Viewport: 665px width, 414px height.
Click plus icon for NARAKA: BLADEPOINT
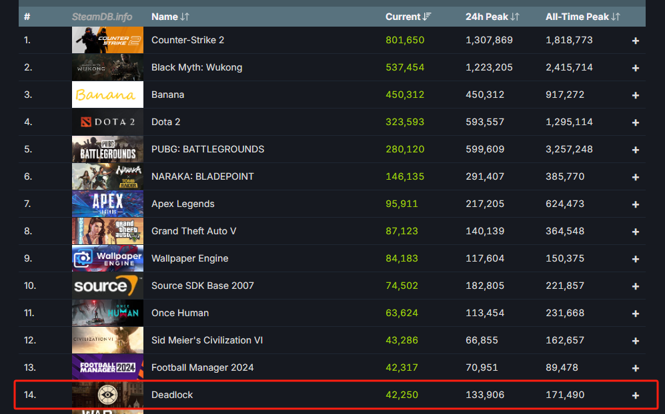coord(635,177)
